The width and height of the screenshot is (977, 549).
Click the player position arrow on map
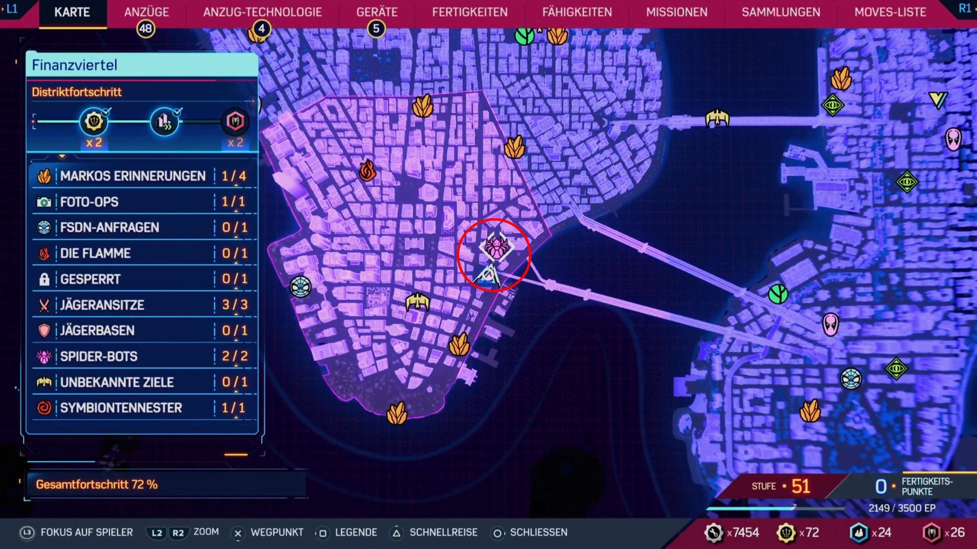(x=488, y=276)
